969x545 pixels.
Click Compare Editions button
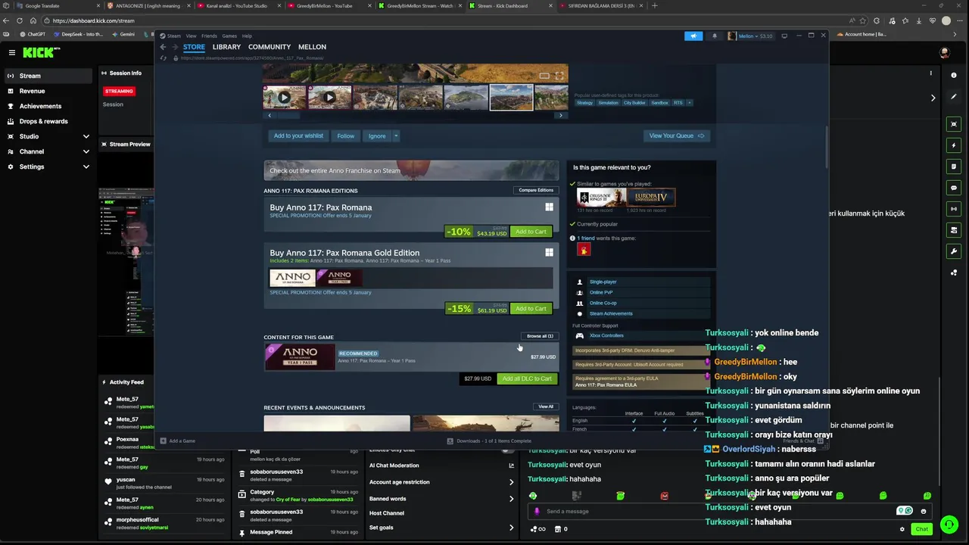click(536, 190)
